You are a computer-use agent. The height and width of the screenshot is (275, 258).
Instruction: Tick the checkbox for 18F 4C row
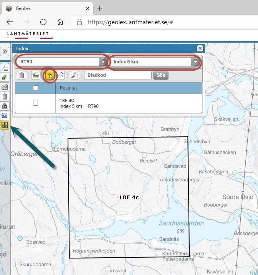tap(36, 103)
